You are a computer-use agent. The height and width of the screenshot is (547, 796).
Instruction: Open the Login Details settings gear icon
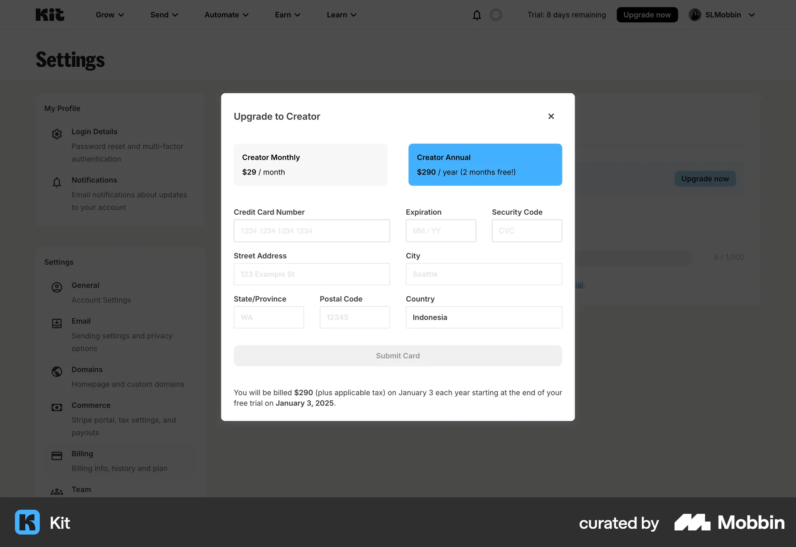[56, 134]
